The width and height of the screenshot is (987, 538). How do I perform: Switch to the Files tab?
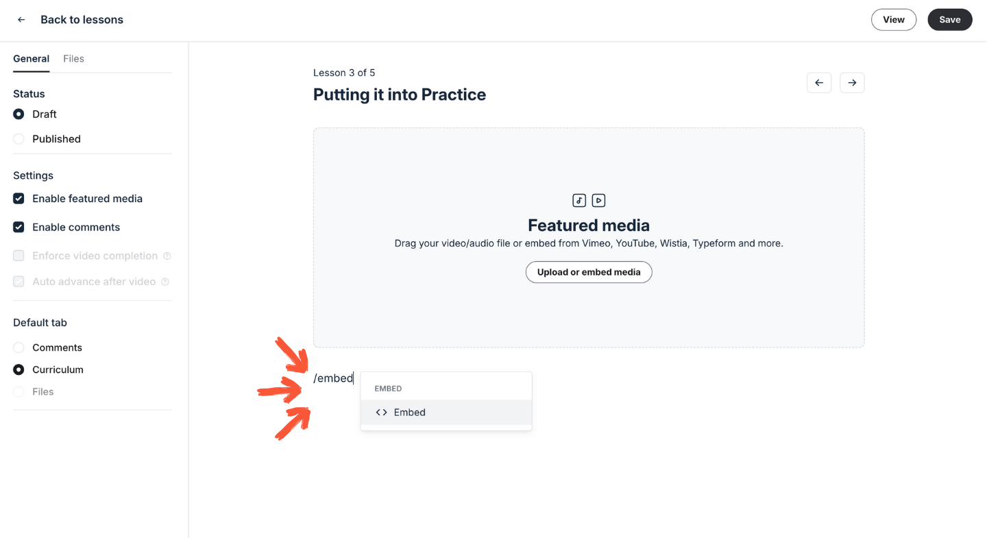tap(73, 59)
